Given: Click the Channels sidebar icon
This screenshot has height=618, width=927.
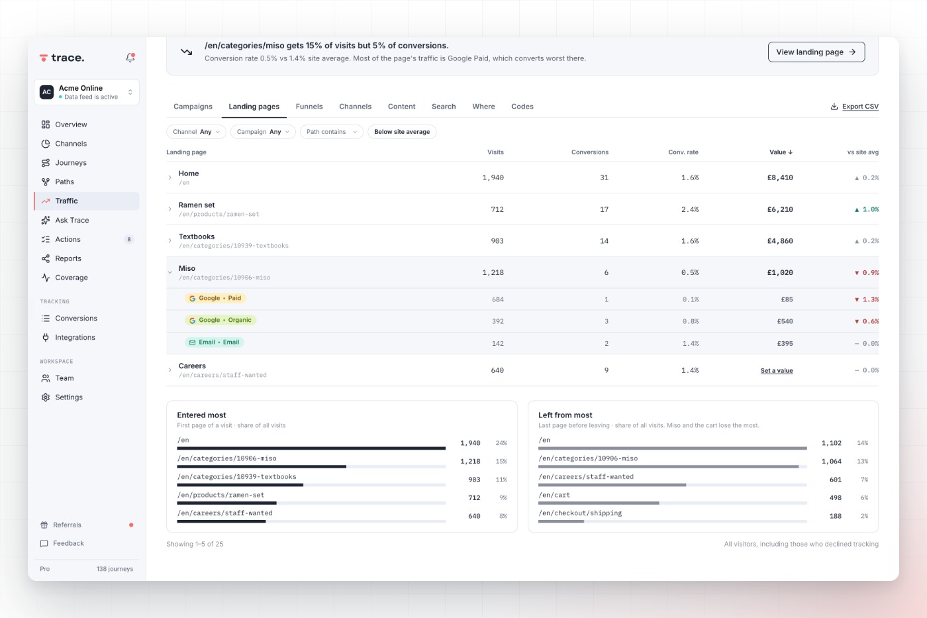Looking at the screenshot, I should (x=46, y=144).
